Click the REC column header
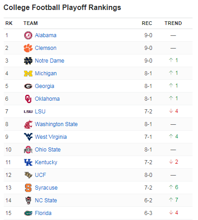Image resolution: width=198 pixels, height=220 pixels. tap(147, 23)
